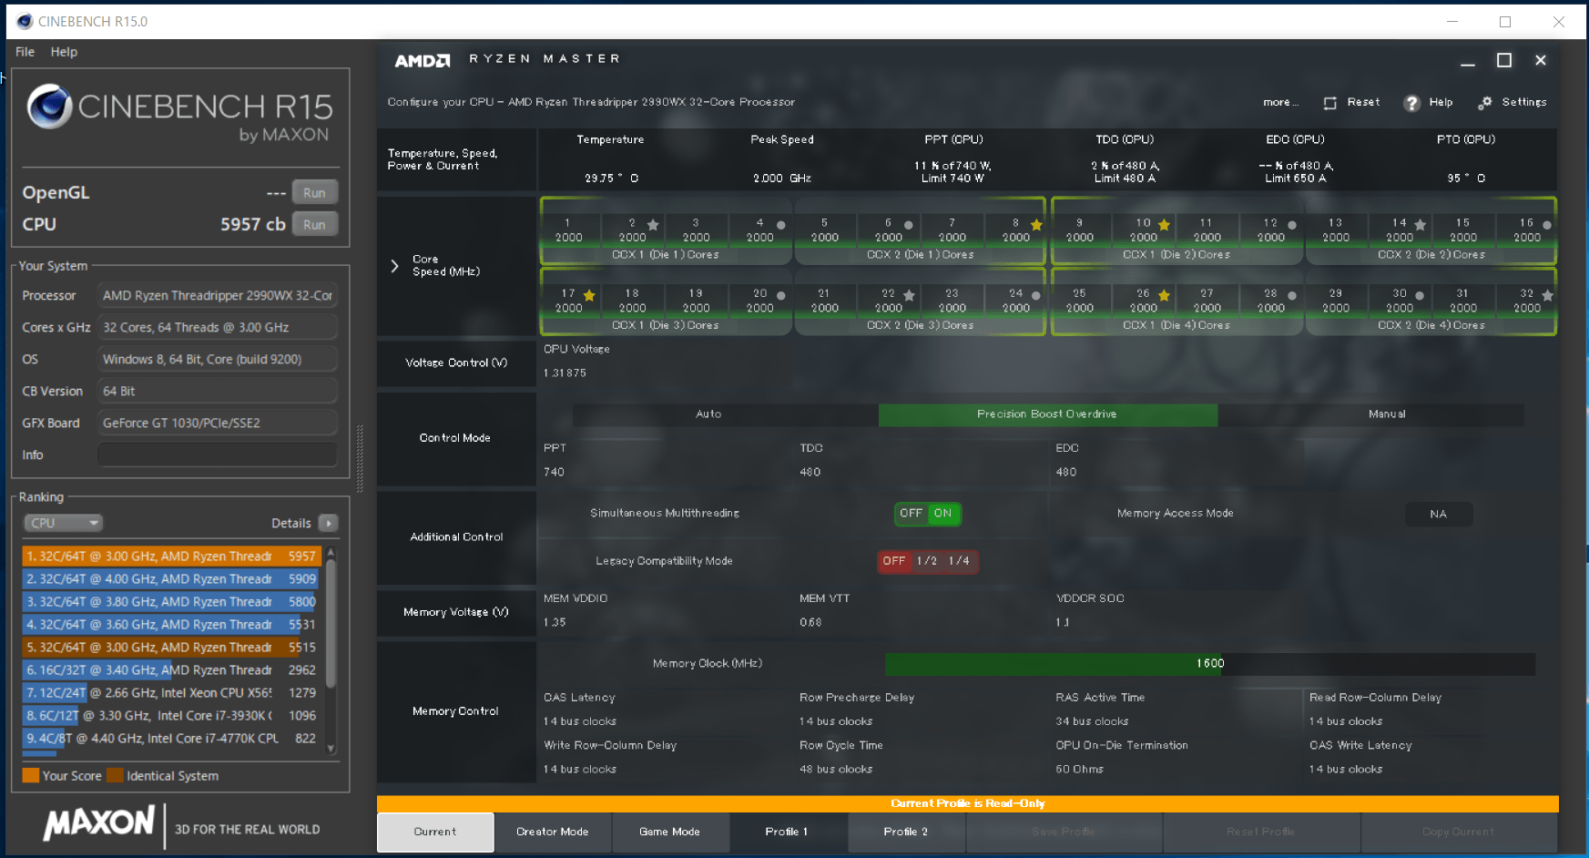Click the gold star on core 8
1589x858 pixels.
pos(1036,225)
